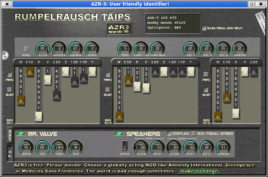Click the 8' drawbar handle in CH 3

click(236, 114)
